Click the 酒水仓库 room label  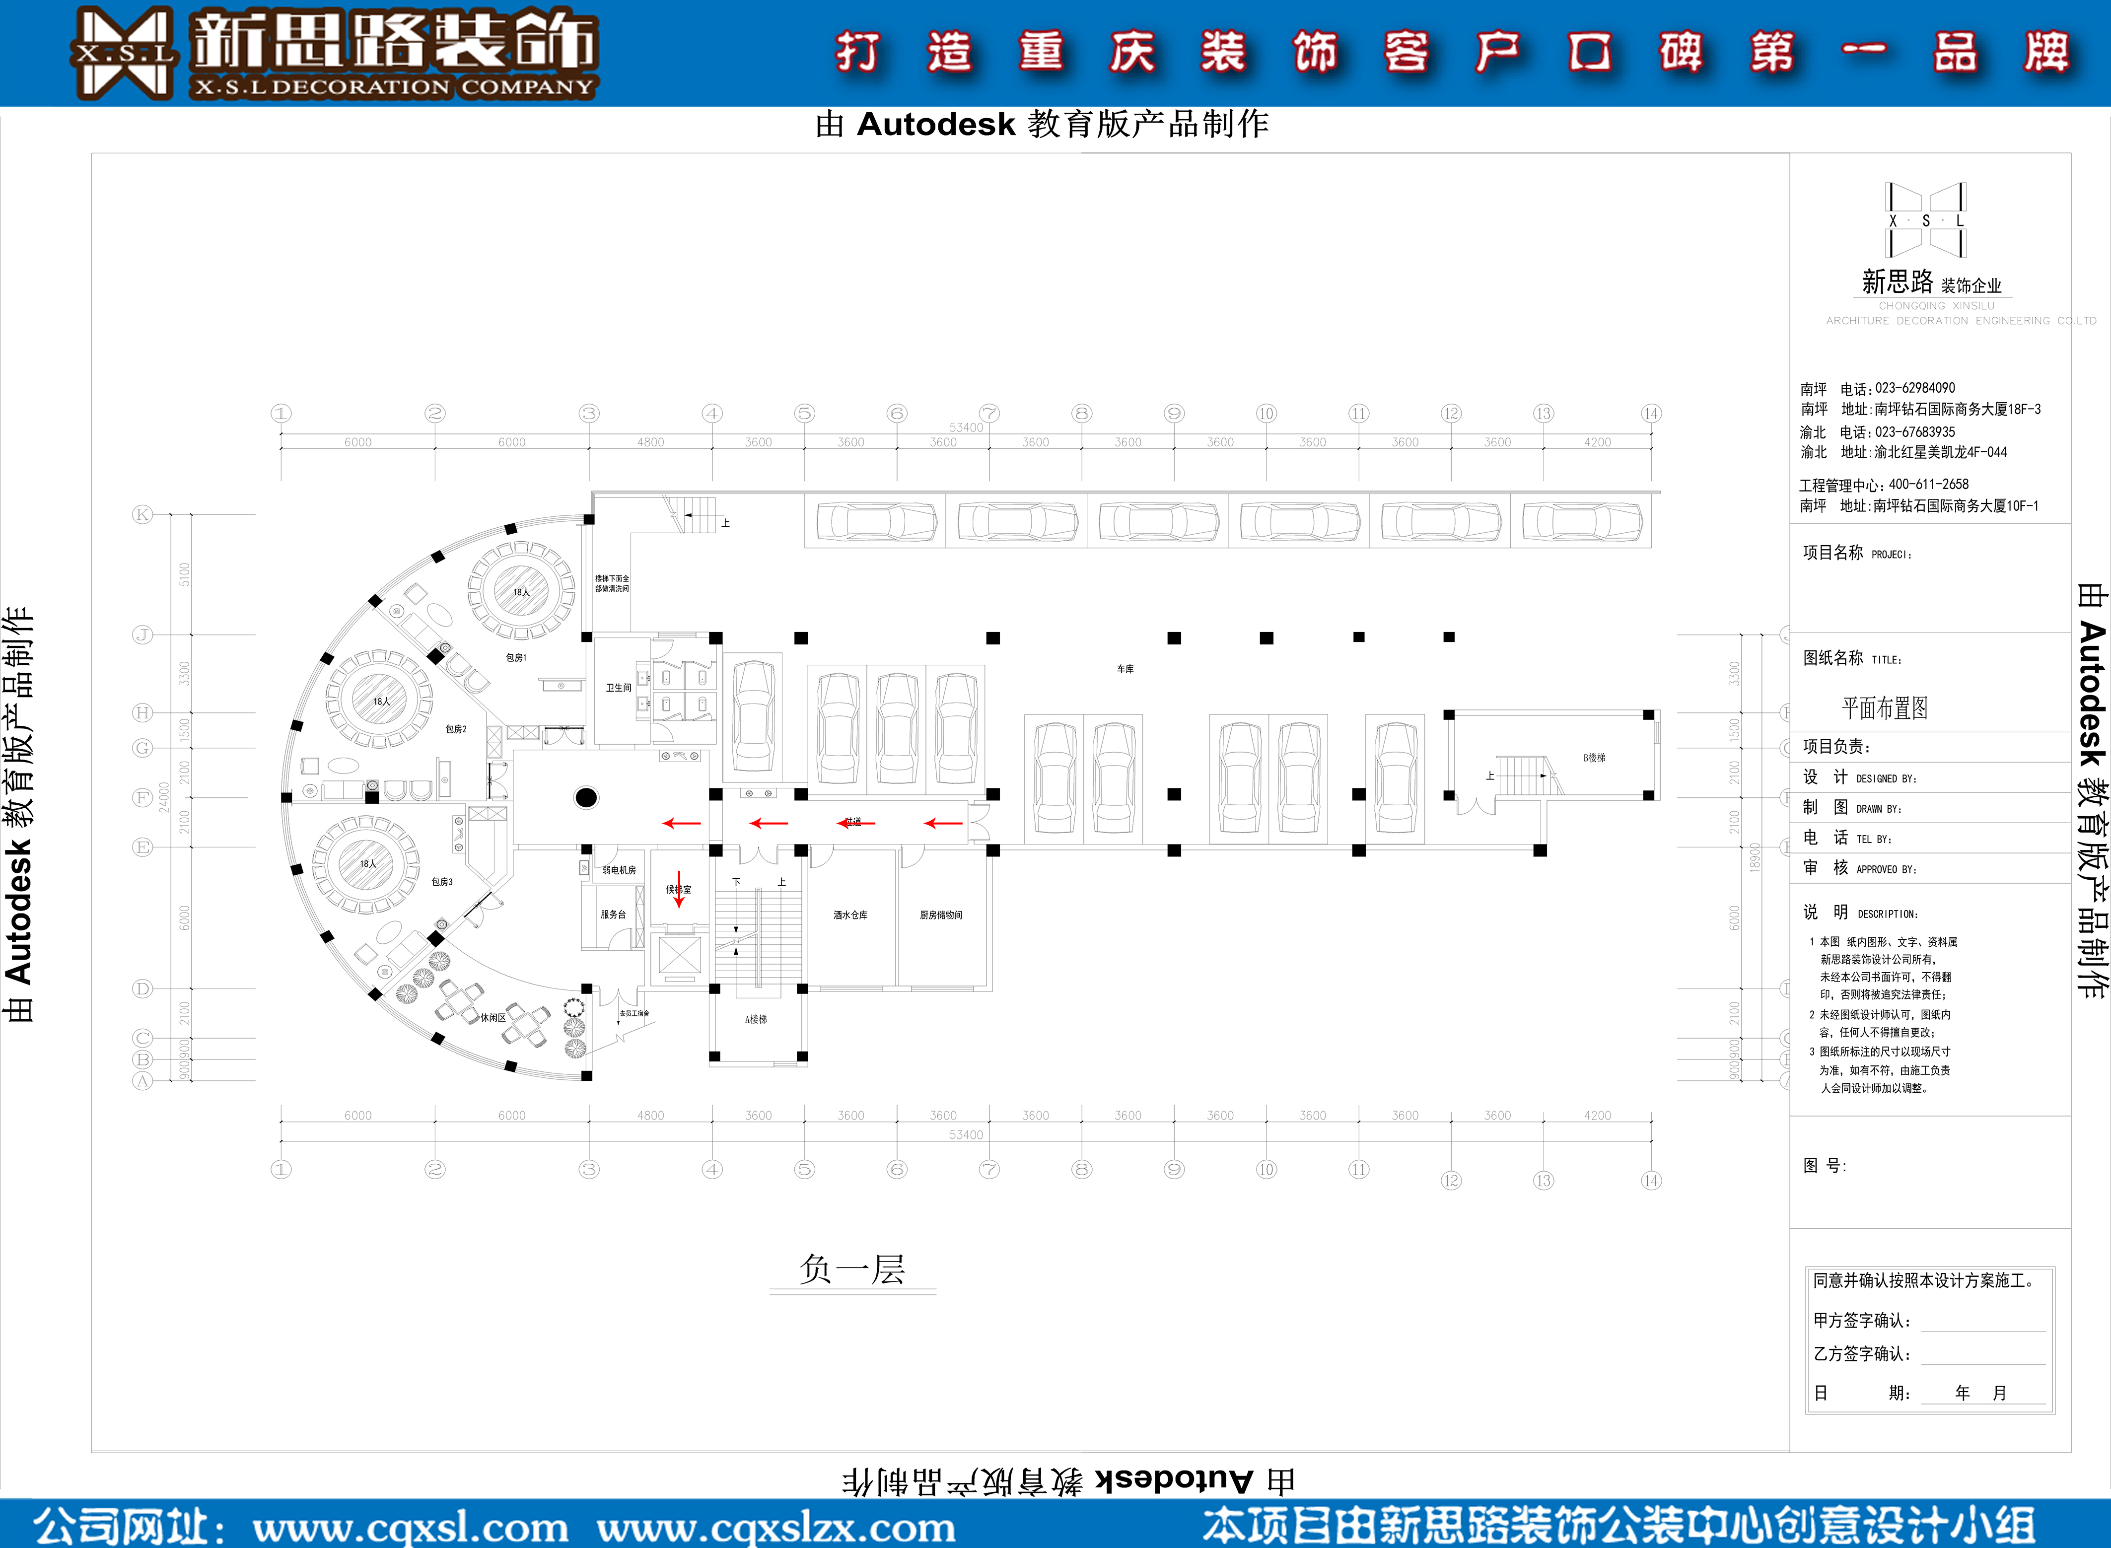(850, 915)
